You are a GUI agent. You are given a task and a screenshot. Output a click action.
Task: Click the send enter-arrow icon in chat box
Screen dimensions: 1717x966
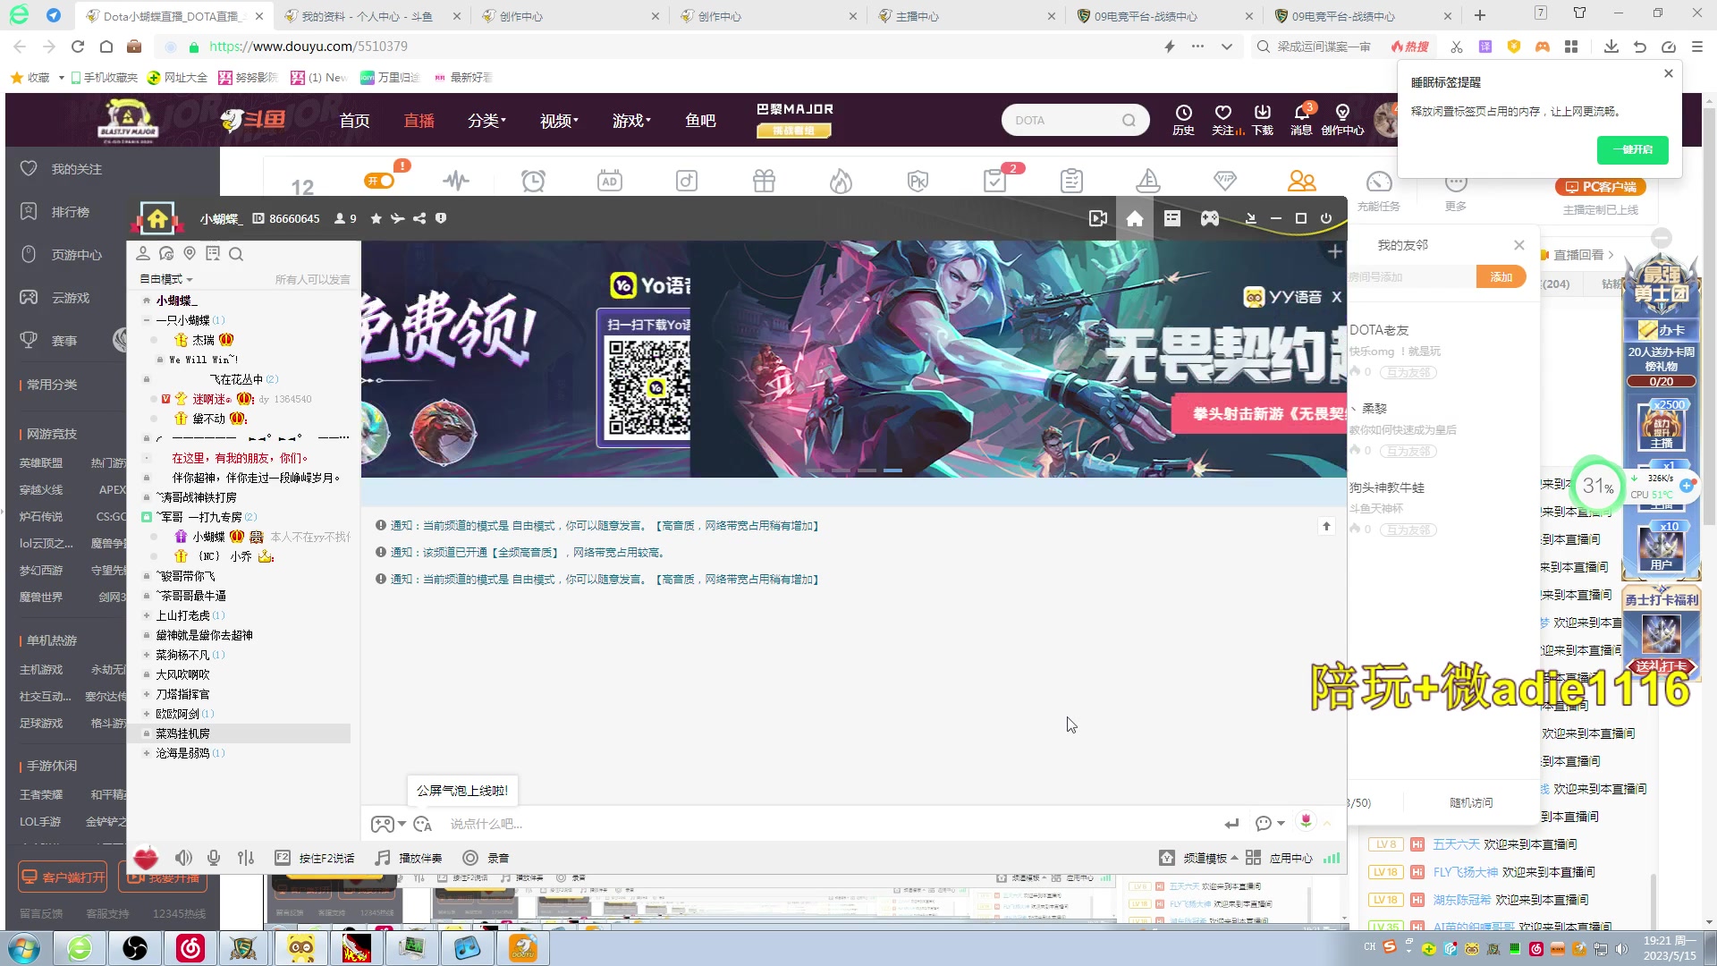(x=1232, y=824)
